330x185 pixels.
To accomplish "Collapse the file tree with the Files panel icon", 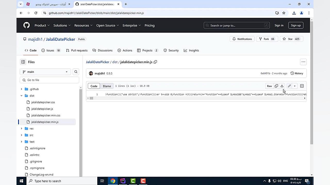I will pyautogui.click(x=23, y=62).
